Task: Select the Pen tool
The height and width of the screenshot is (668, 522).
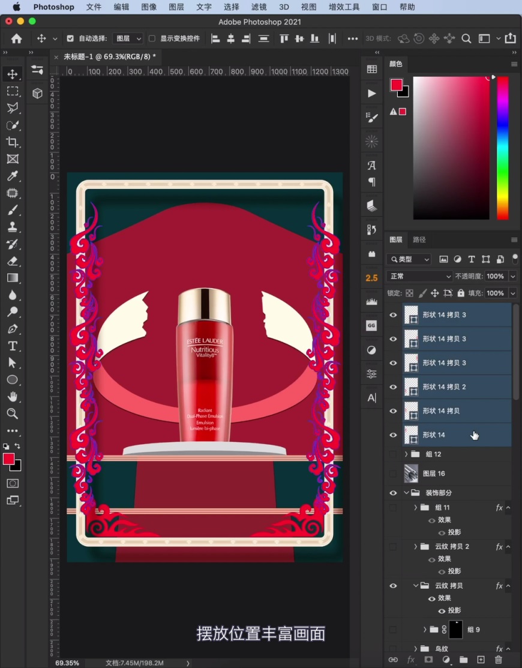Action: tap(13, 329)
